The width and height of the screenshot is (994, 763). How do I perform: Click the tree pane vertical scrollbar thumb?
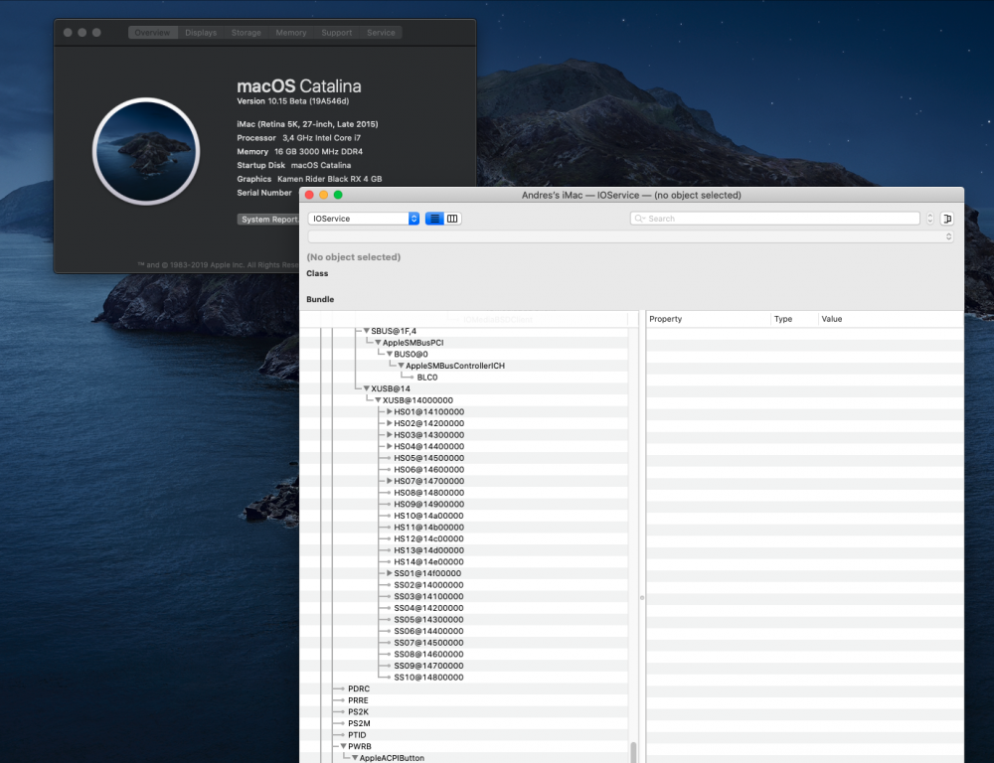(x=633, y=752)
